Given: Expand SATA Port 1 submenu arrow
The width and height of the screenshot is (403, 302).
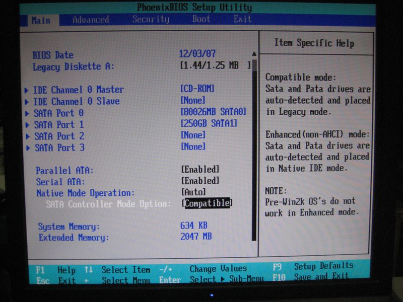Looking at the screenshot, I should (27, 125).
